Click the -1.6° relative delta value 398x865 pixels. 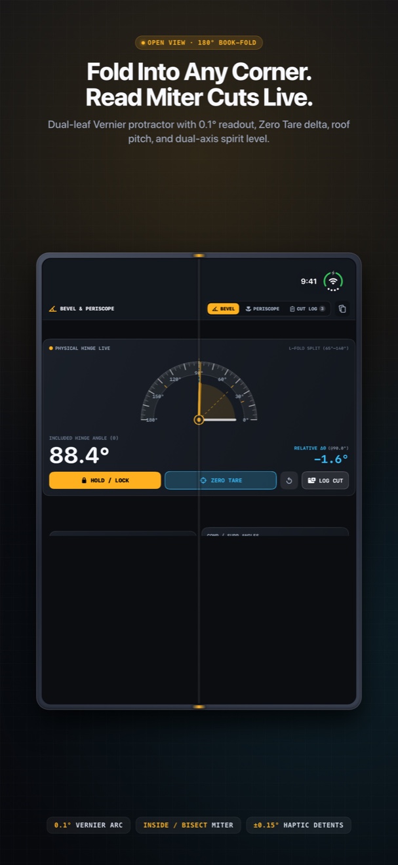330,459
